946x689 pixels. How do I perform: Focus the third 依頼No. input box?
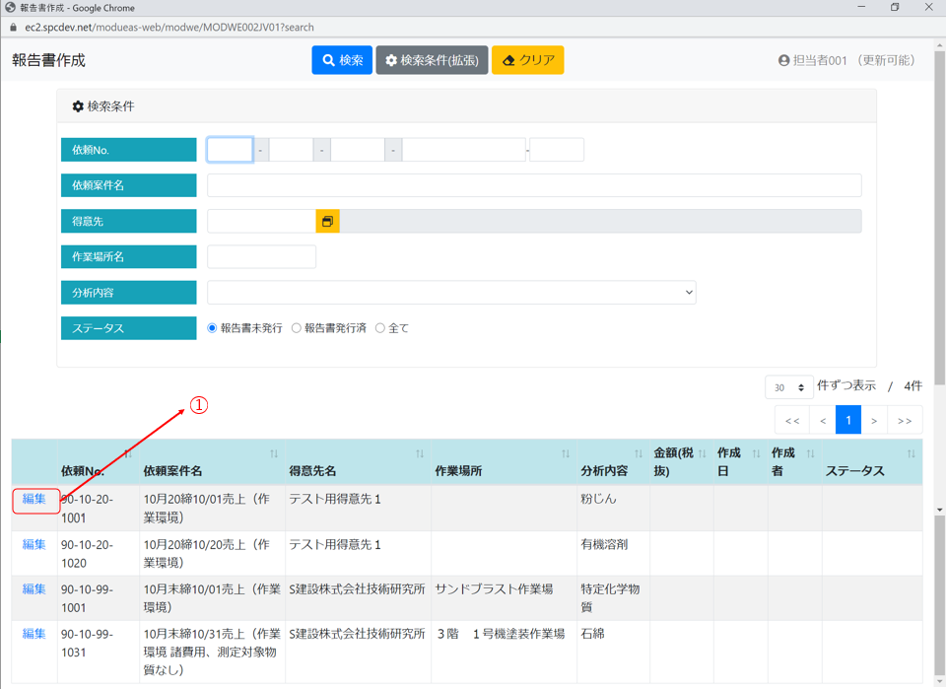(358, 150)
